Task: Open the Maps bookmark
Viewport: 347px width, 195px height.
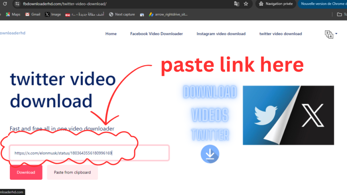Action: coord(13,14)
